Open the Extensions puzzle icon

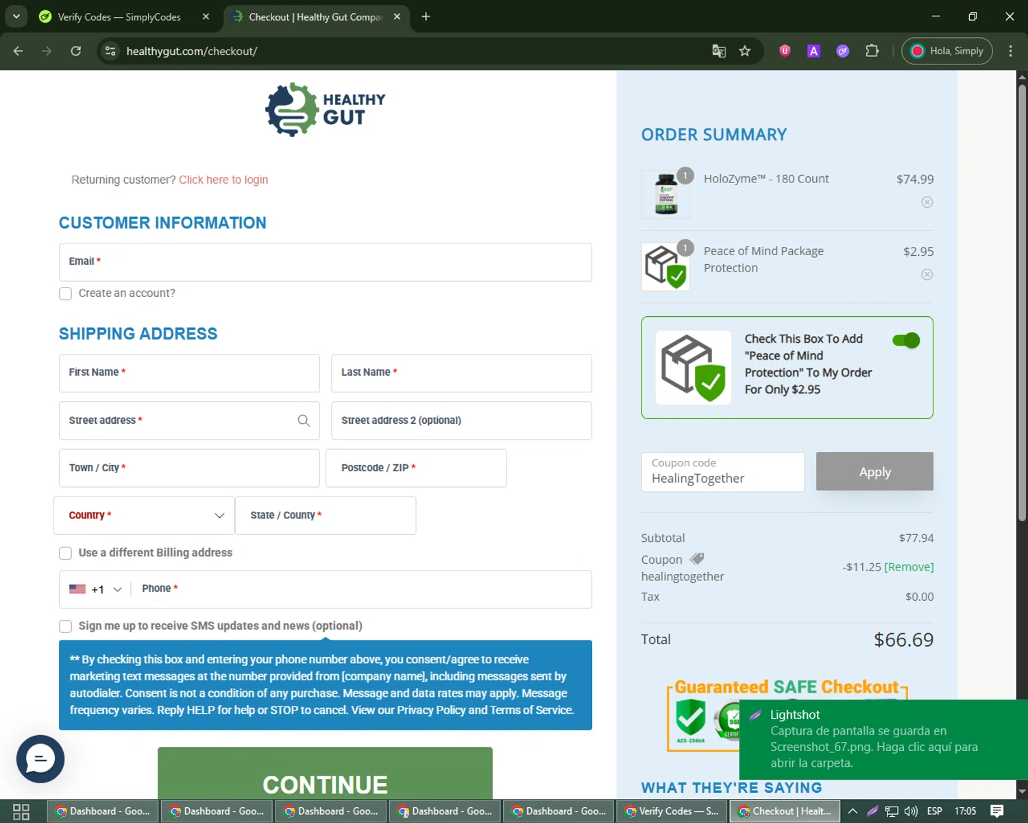pyautogui.click(x=872, y=51)
